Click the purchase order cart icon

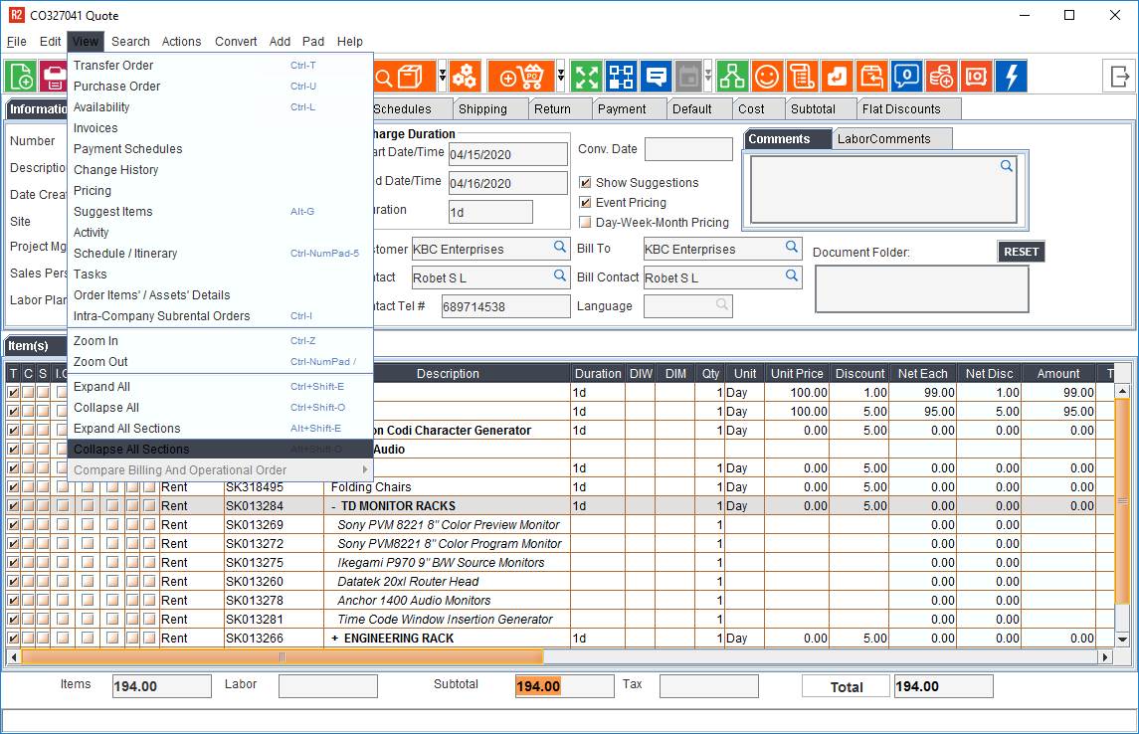[520, 77]
